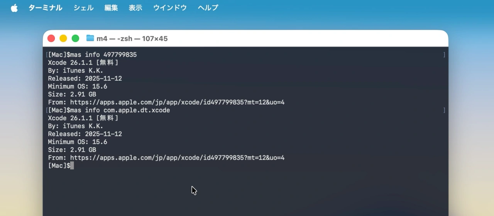Open the ターミナル menu
The image size is (494, 216).
(45, 8)
